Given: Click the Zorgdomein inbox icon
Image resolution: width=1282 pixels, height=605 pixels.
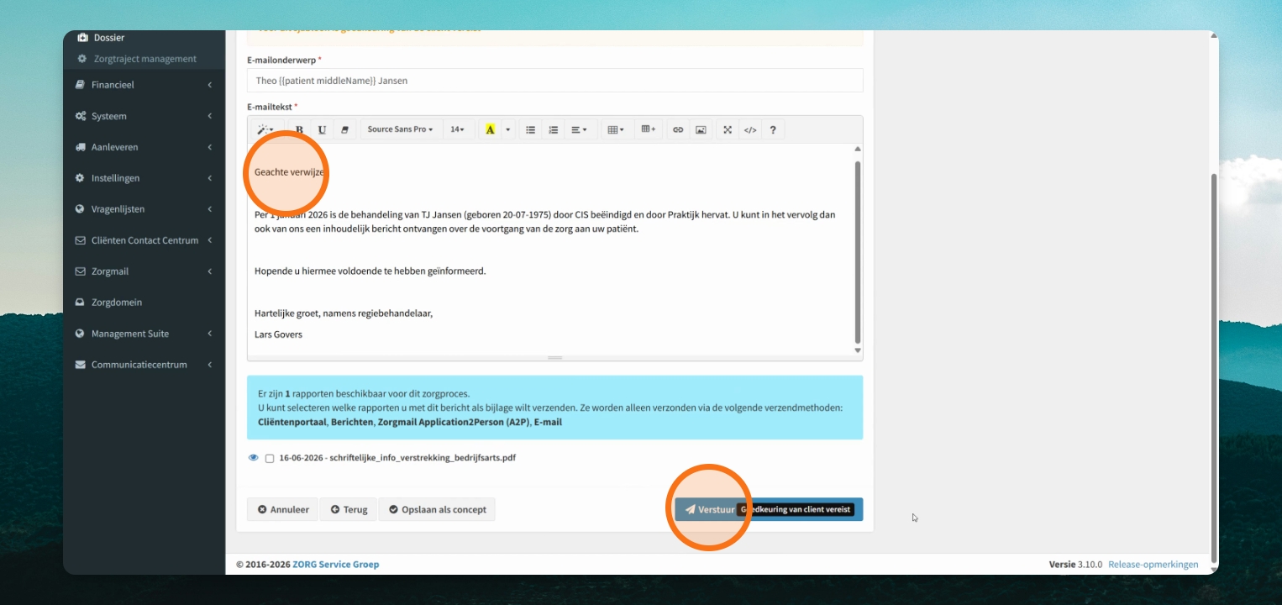Looking at the screenshot, I should [80, 302].
